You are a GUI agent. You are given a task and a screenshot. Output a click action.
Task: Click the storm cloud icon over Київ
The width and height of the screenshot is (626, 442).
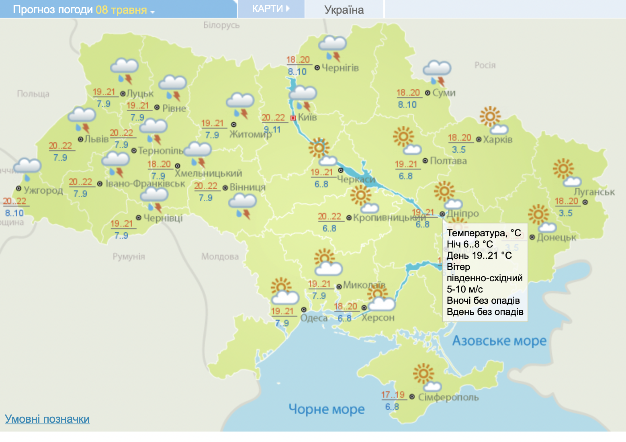303,98
